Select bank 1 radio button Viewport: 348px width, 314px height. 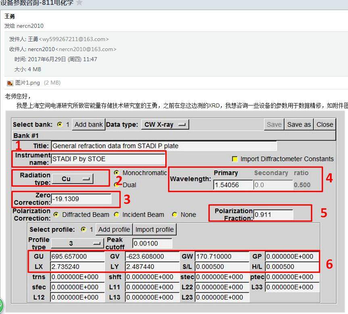pyautogui.click(x=60, y=124)
